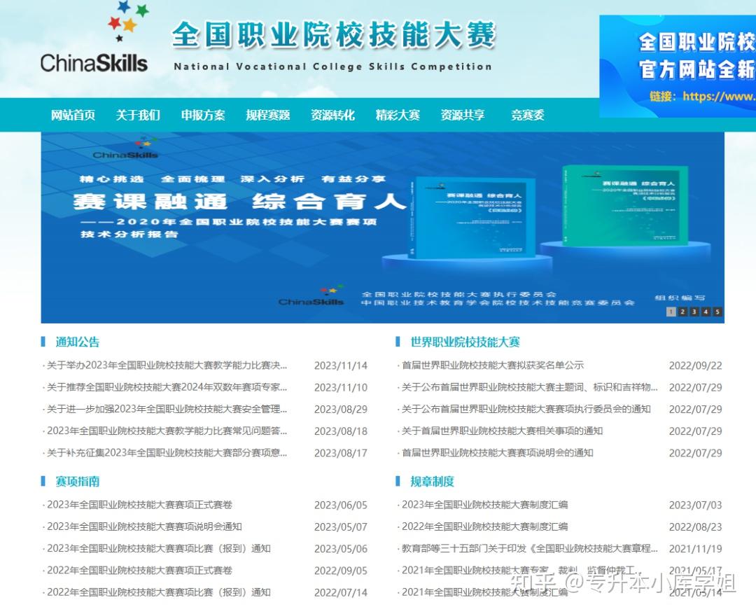
Task: Click the popup banner about the new official website
Action: click(x=678, y=66)
